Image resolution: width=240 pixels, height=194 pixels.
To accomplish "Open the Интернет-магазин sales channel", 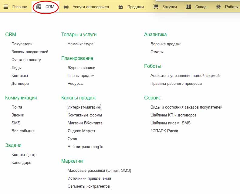I will click(x=84, y=107).
